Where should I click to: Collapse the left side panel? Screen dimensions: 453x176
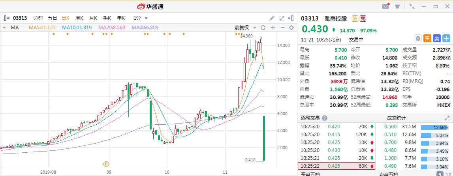click(x=6, y=18)
